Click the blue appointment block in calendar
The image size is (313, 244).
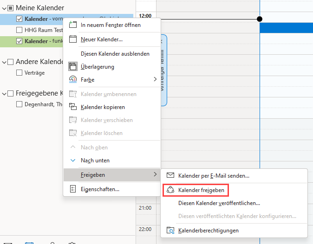click(x=286, y=28)
